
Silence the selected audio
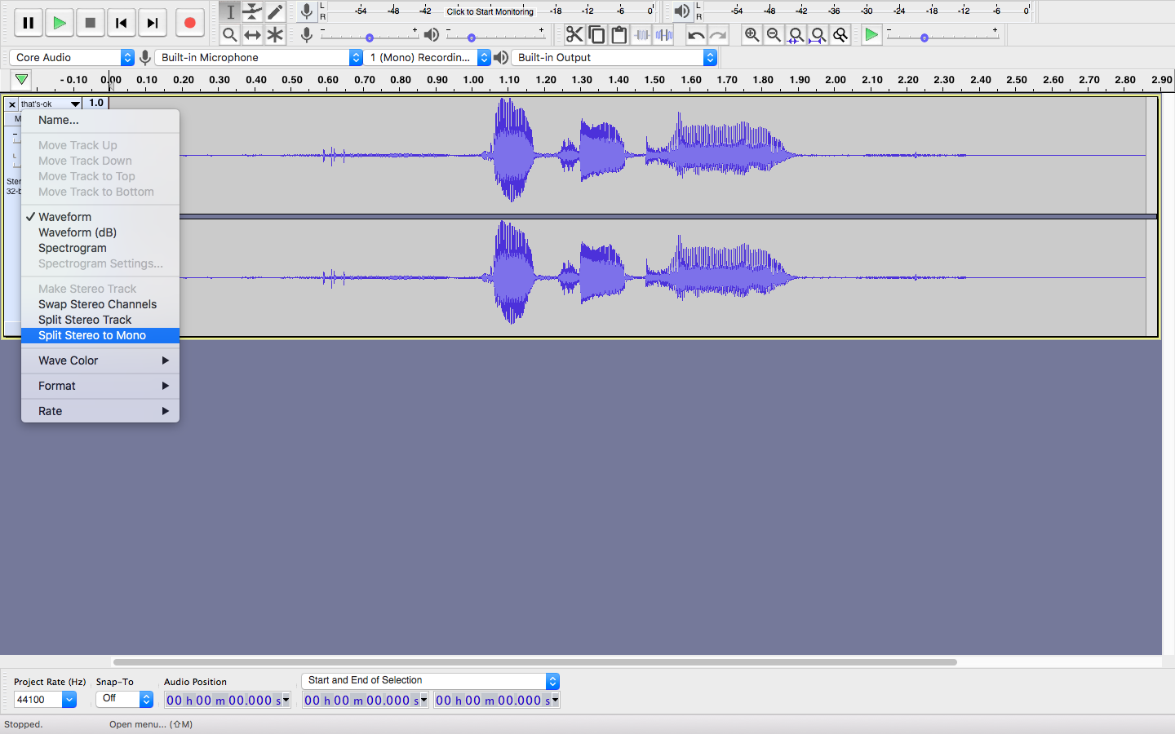[x=664, y=34]
